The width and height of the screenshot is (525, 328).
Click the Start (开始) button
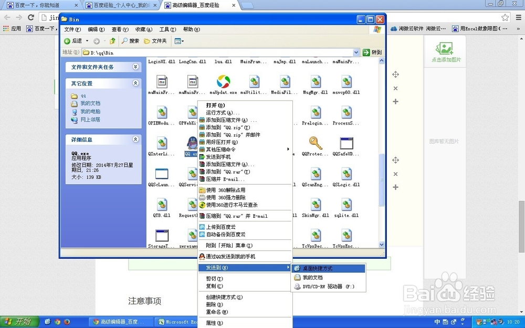click(x=19, y=322)
